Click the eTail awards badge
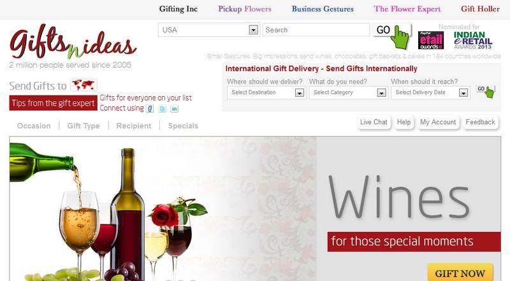Image resolution: width=510 pixels, height=281 pixels. (431, 40)
